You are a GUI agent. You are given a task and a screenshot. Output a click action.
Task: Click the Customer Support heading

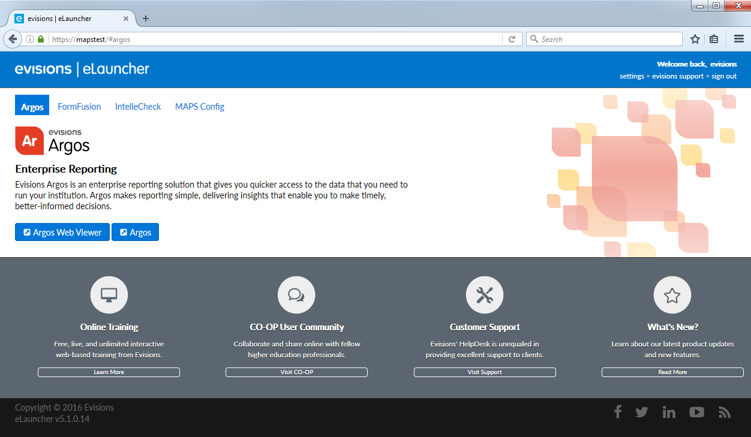pos(485,327)
